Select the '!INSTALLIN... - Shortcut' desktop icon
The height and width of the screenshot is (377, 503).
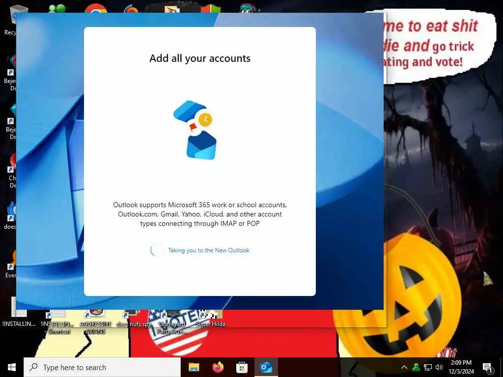(57, 323)
